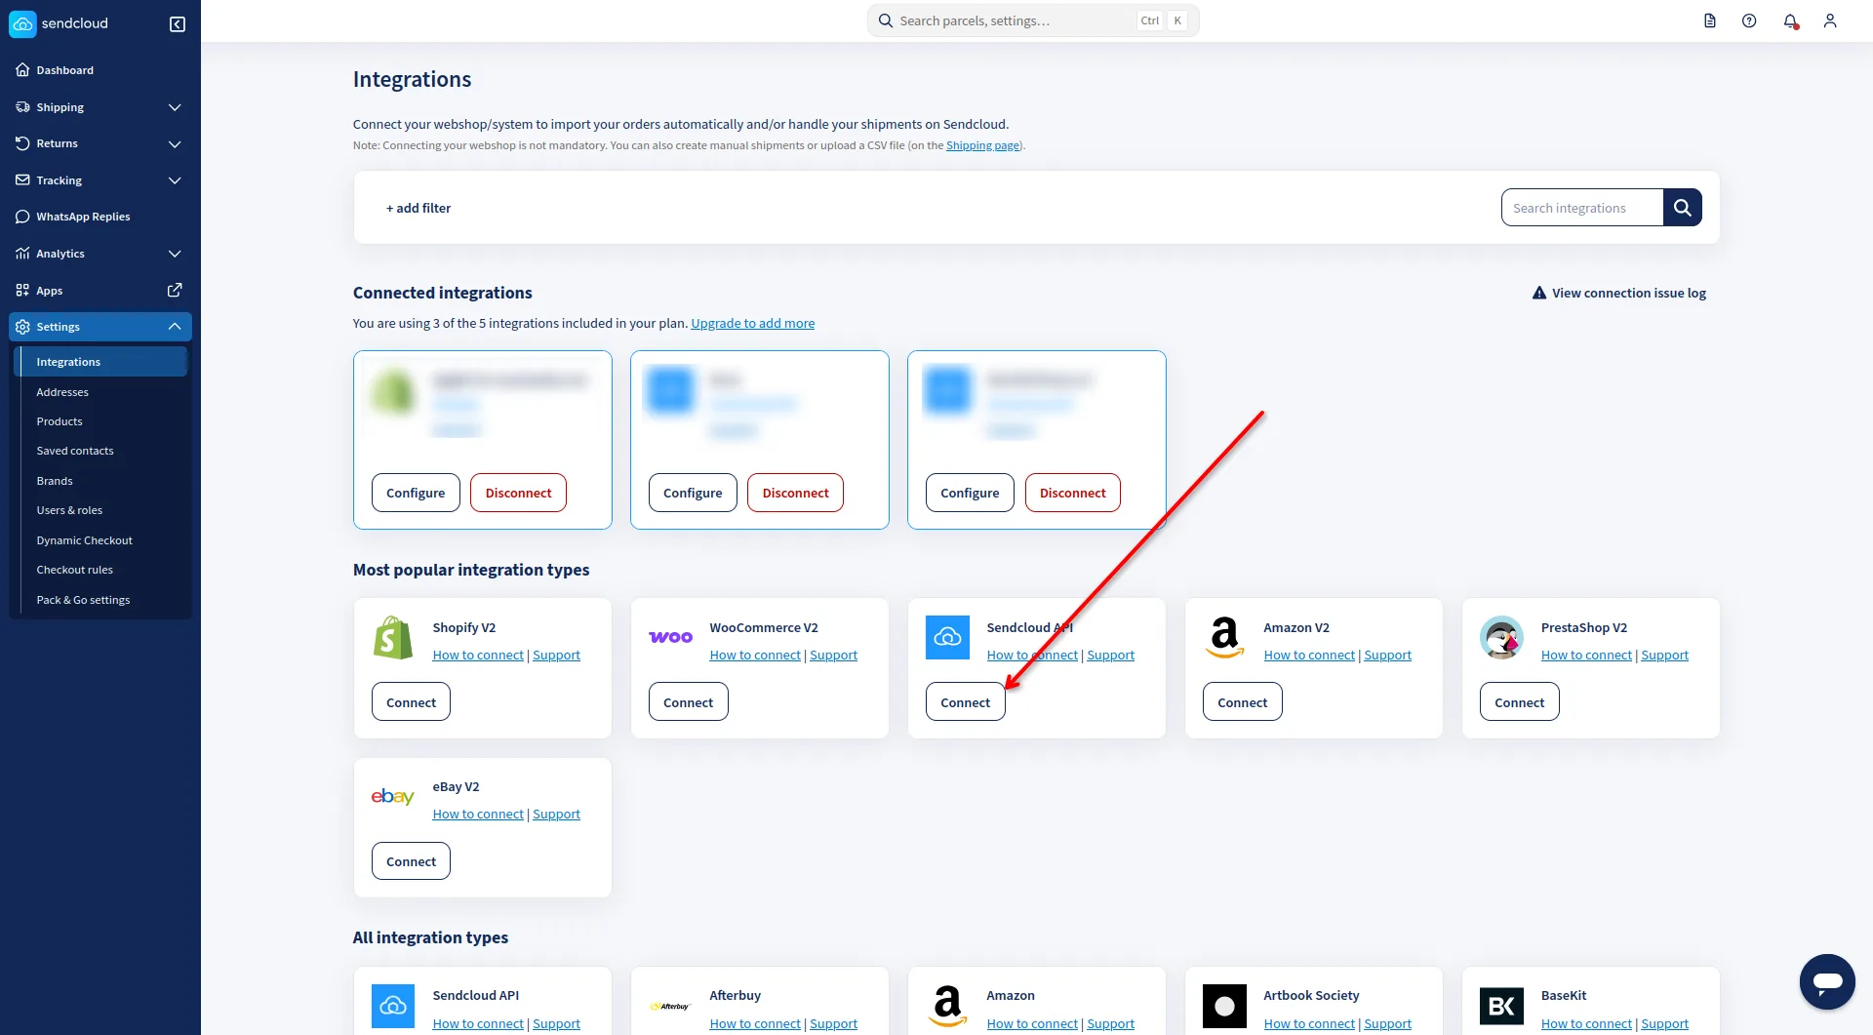Add a filter with + add filter
This screenshot has height=1035, width=1873.
click(418, 208)
